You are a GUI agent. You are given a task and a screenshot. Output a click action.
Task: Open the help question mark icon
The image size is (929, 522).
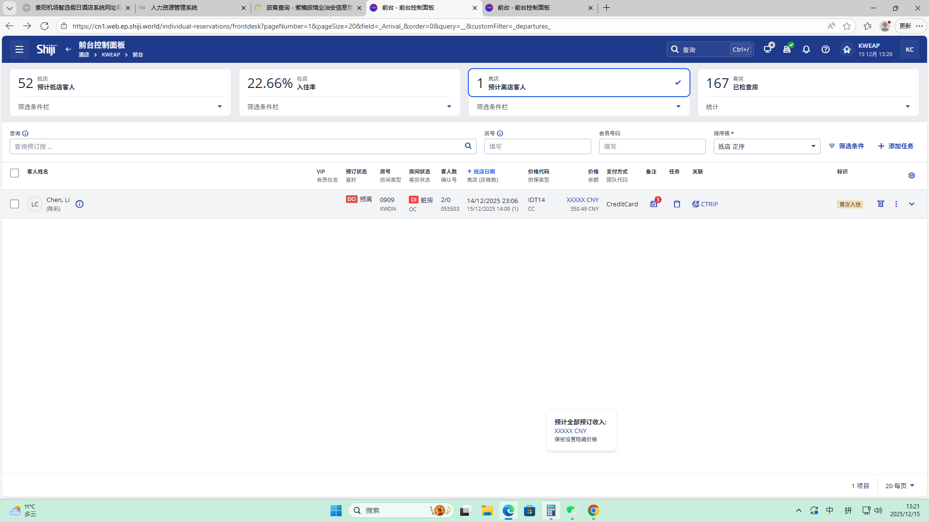point(825,49)
